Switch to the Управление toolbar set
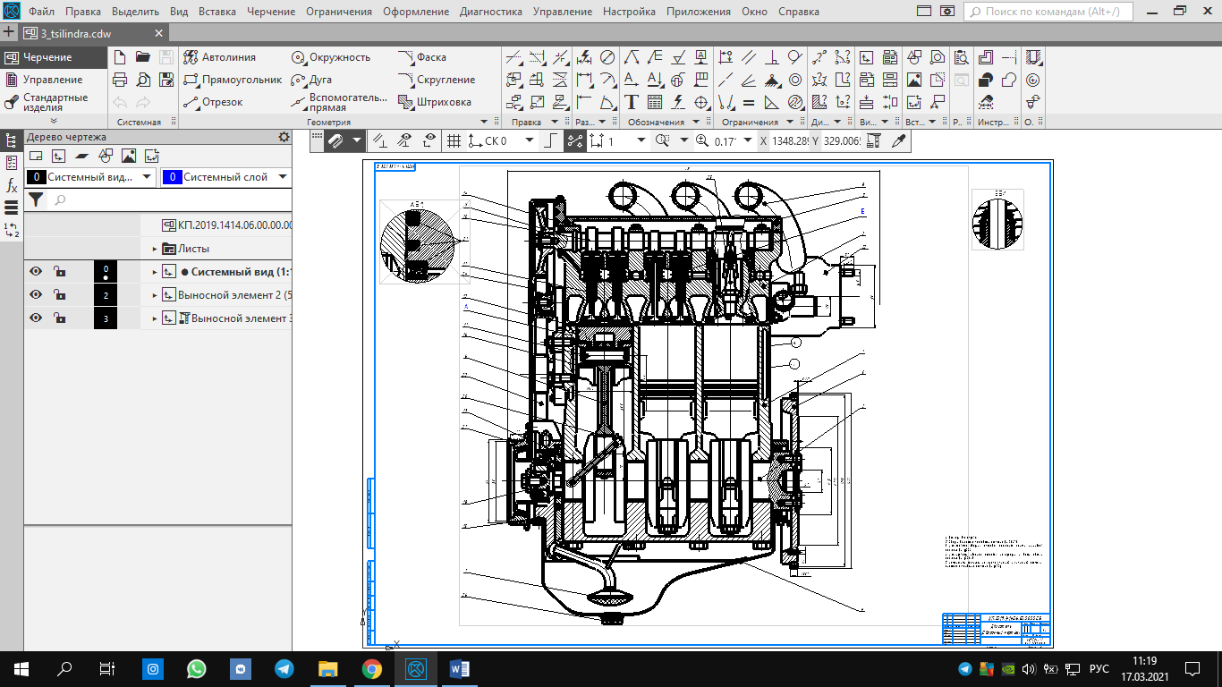 click(52, 80)
